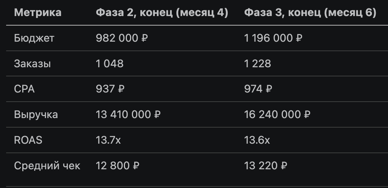Click the Фаза 3, конец (месяц 6) header
Screen dimensions: 388x188
[x=310, y=13]
